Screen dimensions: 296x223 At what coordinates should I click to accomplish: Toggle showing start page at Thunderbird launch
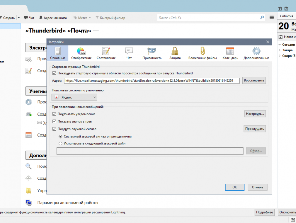(x=55, y=73)
